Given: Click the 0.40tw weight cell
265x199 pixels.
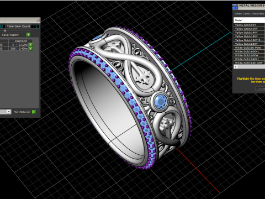Looking at the screenshot, I should pyautogui.click(x=23, y=49).
